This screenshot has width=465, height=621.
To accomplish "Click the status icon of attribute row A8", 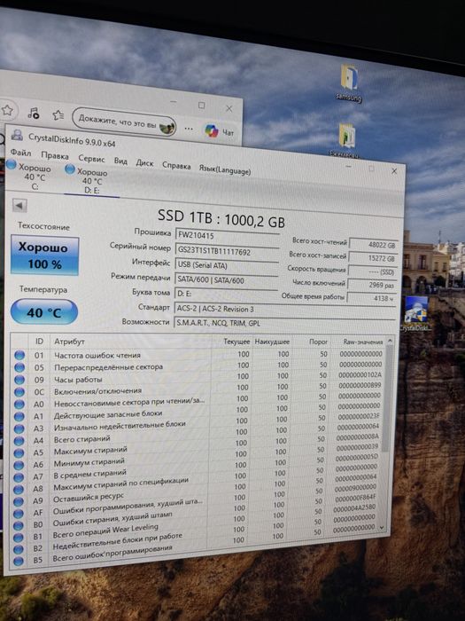I will click(19, 490).
